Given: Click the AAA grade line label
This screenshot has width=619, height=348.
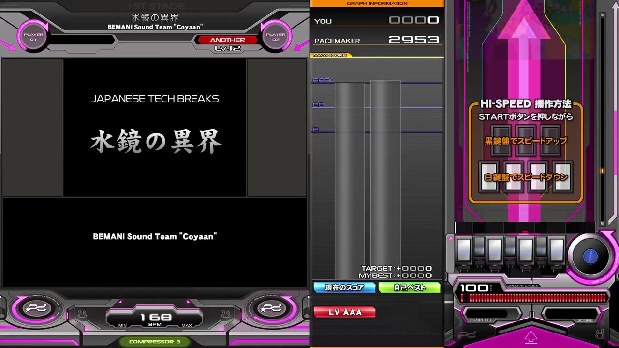Looking at the screenshot, I should 321,80.
